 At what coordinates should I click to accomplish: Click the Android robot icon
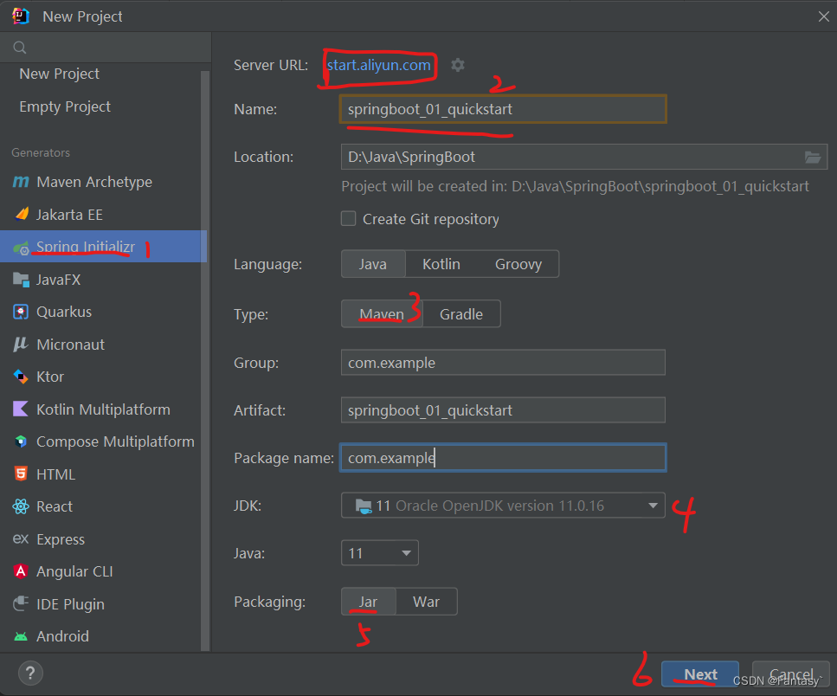[x=21, y=636]
